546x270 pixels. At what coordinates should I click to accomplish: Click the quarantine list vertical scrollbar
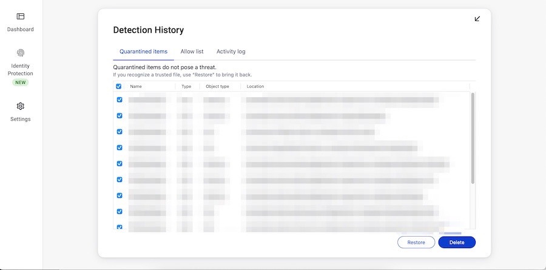pyautogui.click(x=473, y=138)
